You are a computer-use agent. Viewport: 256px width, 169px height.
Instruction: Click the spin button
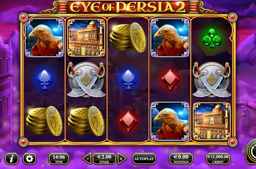coord(251,151)
